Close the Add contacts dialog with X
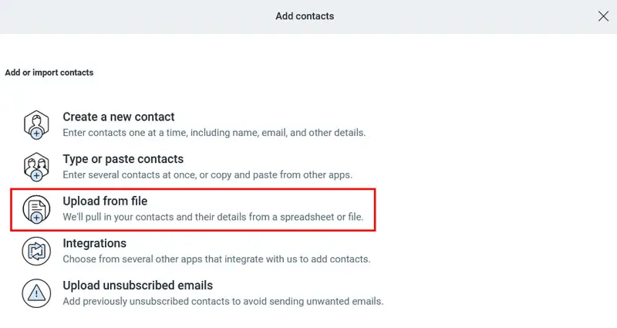 tap(603, 16)
